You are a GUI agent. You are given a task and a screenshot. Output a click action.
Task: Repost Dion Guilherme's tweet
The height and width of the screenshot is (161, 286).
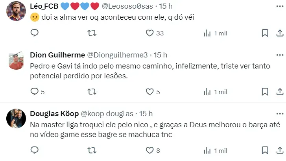pyautogui.click(x=92, y=92)
